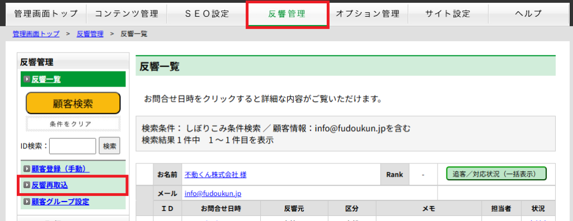Click 追客／対応状況（一括表示） button
The width and height of the screenshot is (573, 221).
496,174
